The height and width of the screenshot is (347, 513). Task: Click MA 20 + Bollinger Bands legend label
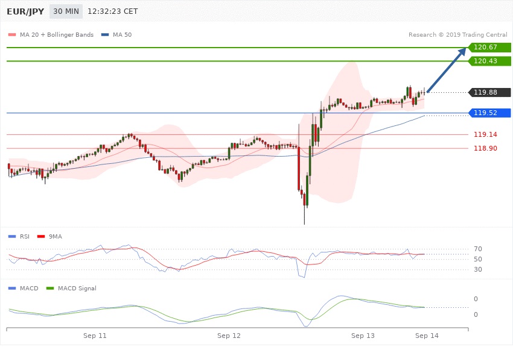[x=57, y=34]
